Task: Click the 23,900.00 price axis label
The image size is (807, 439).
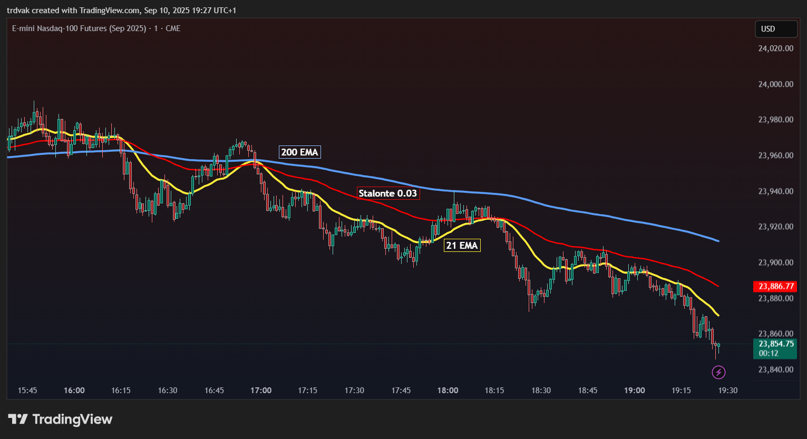Action: coord(775,262)
